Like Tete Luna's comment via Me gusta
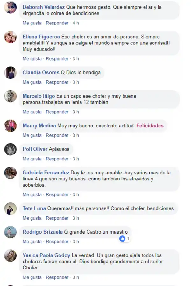The width and height of the screenshot is (191, 286). (32, 218)
